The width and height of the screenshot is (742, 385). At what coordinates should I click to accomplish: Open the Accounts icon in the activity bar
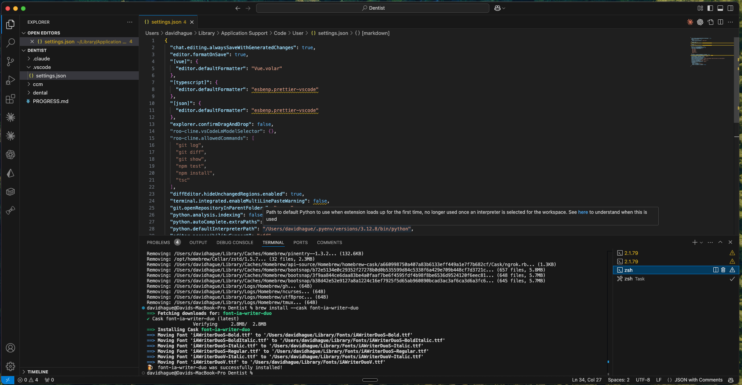[x=10, y=348]
